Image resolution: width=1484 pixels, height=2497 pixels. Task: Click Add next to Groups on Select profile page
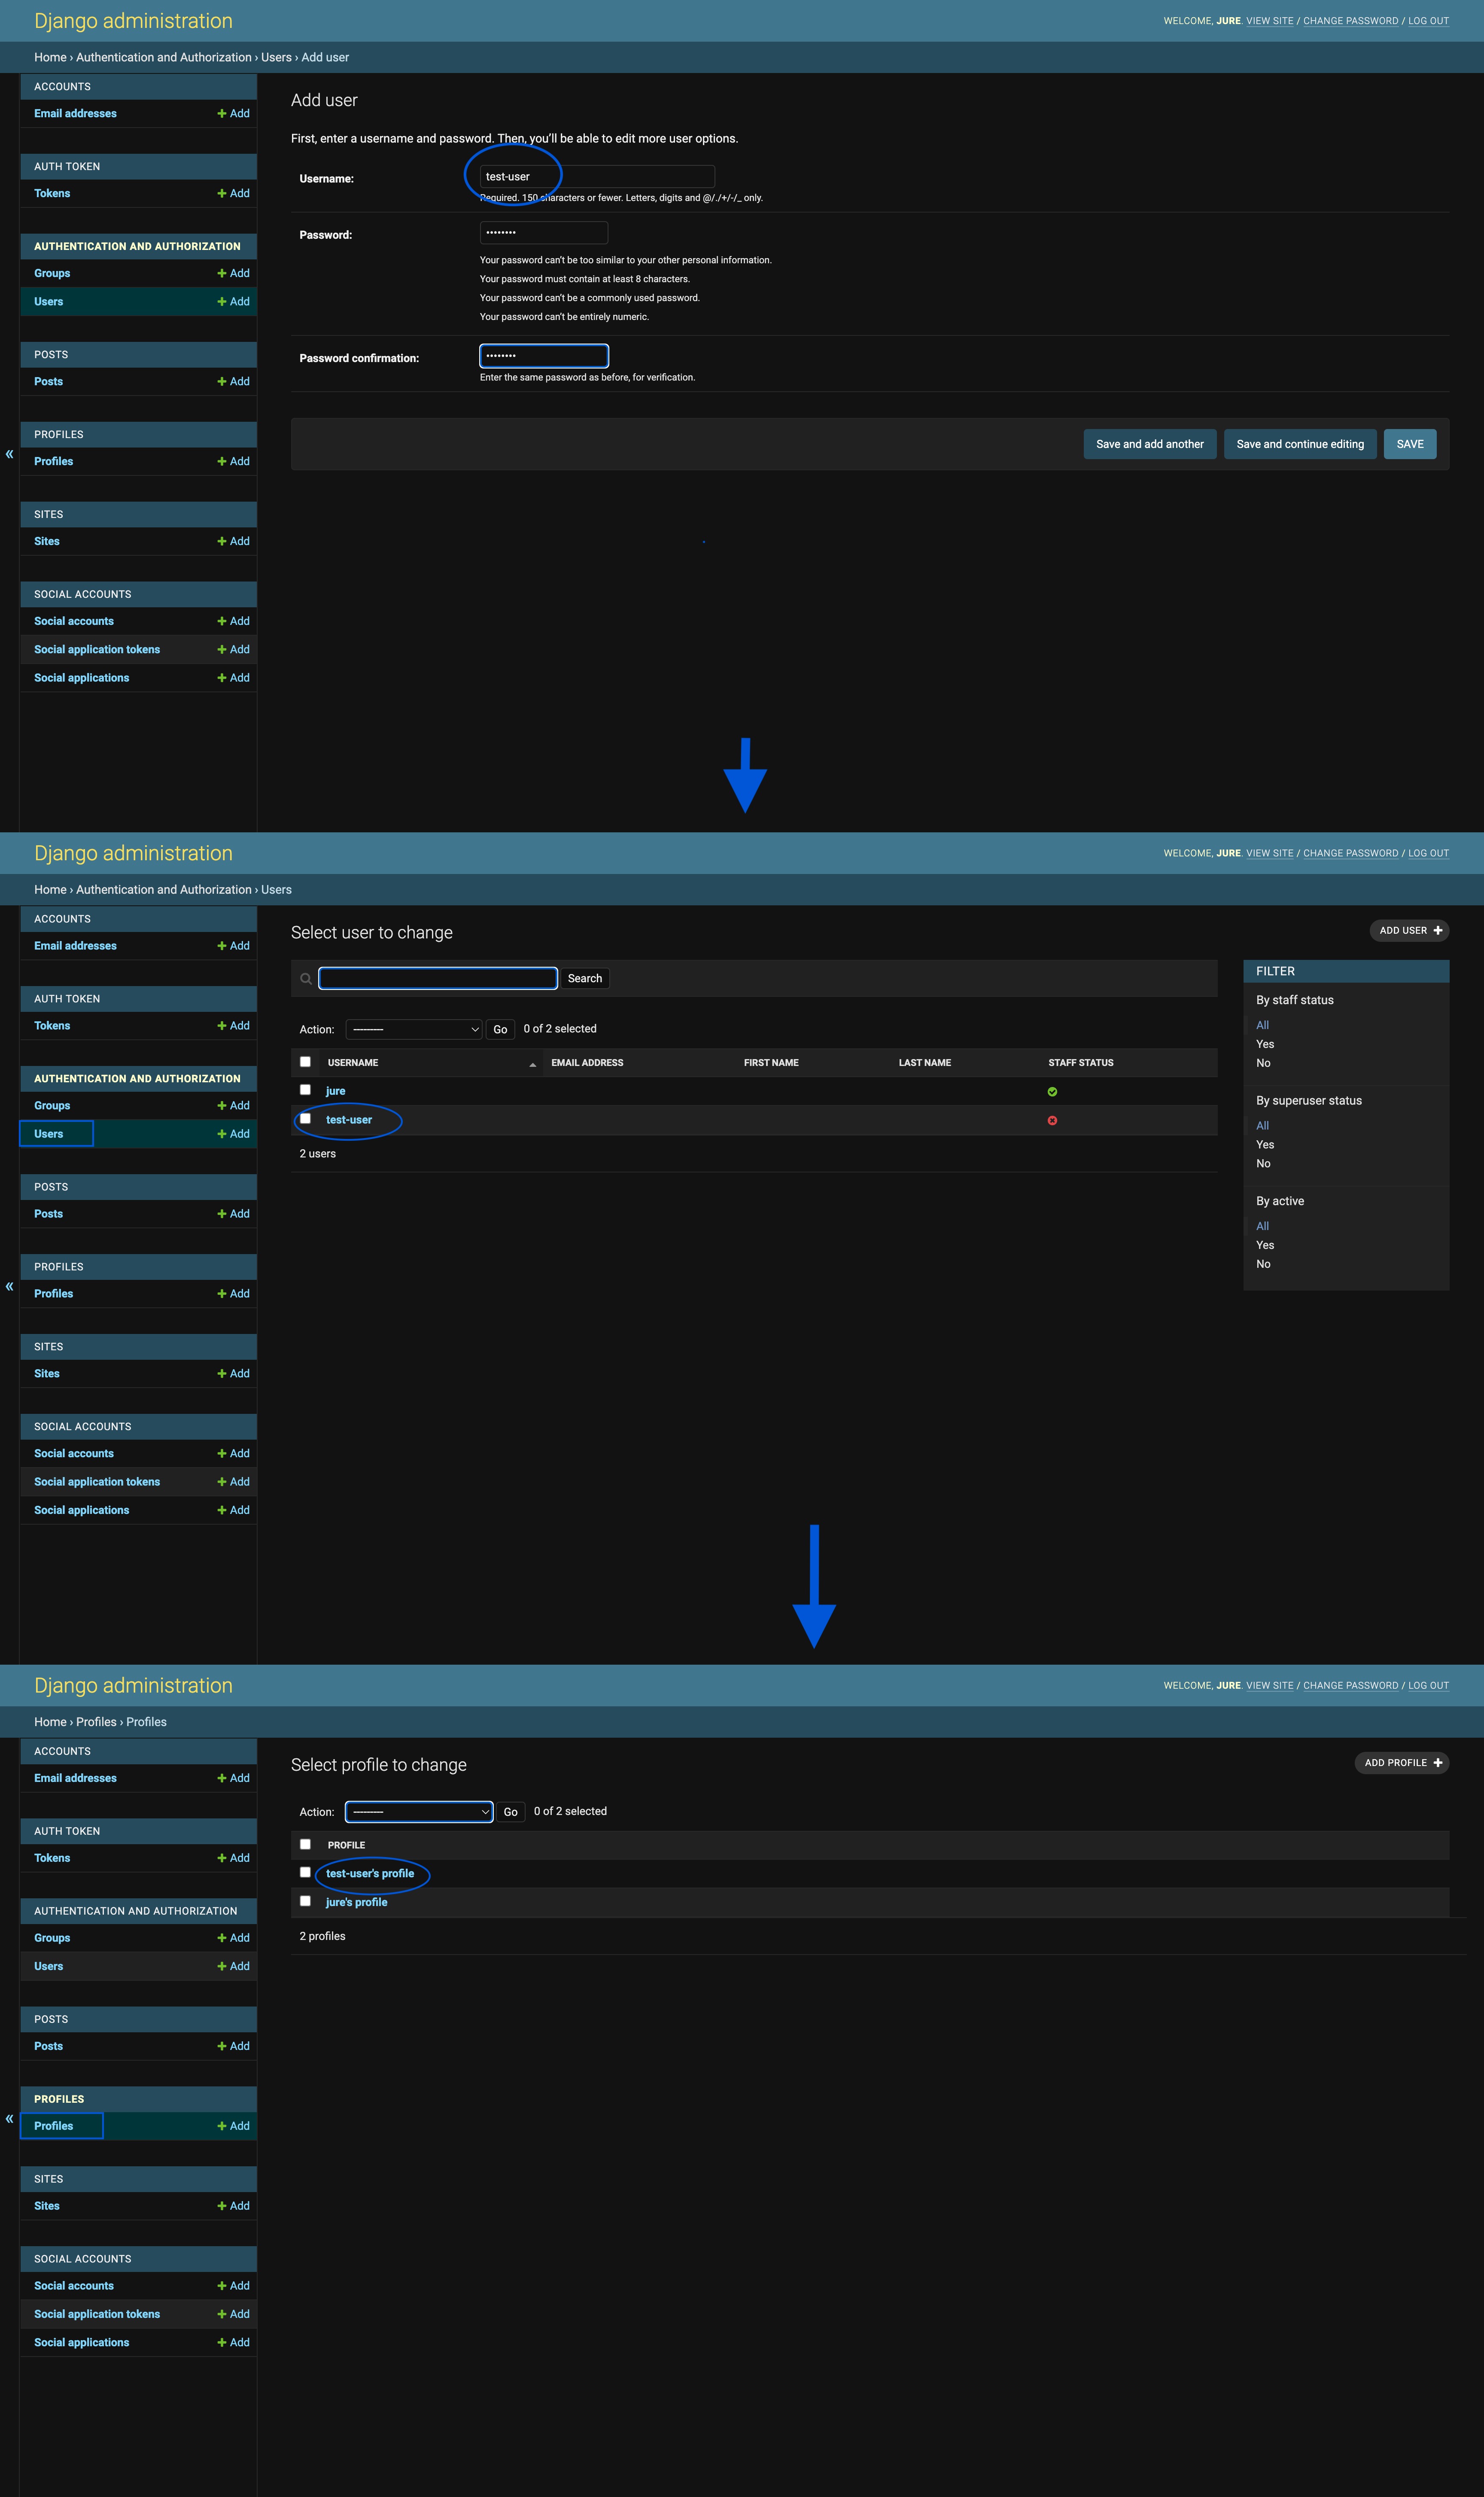234,1938
